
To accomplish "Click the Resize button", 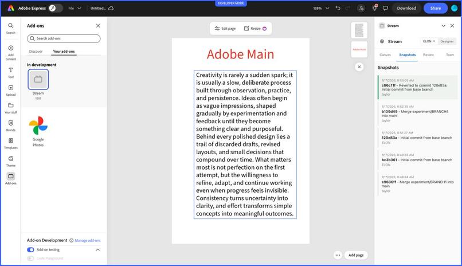I will pos(255,29).
